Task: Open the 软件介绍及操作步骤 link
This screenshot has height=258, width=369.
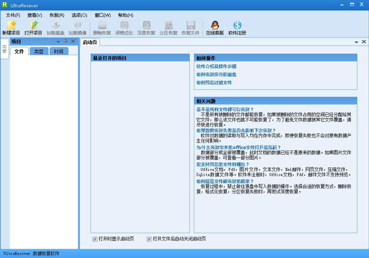Action: coord(216,65)
